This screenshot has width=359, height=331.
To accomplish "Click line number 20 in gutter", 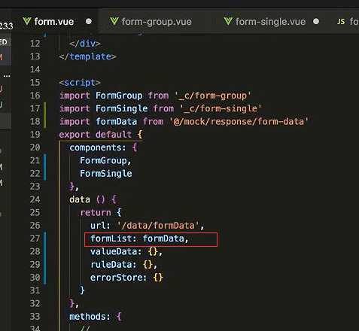I will (x=35, y=147).
